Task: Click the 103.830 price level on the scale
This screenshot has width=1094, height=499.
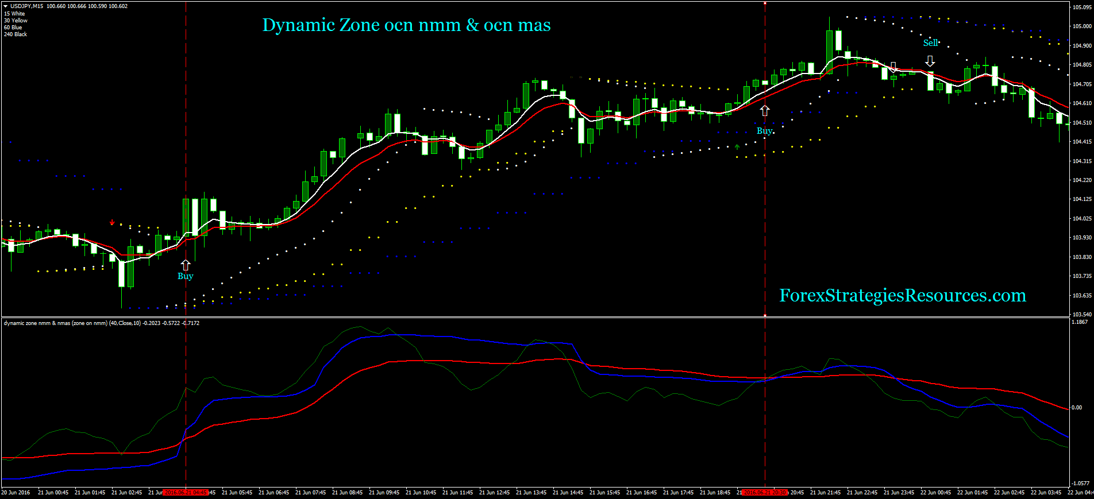Action: [x=1082, y=257]
